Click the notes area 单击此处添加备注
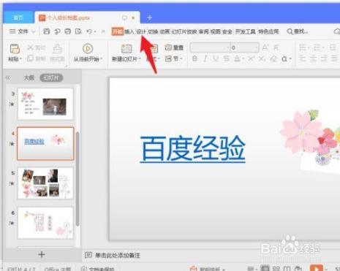This screenshot has height=271, width=340. 118,255
